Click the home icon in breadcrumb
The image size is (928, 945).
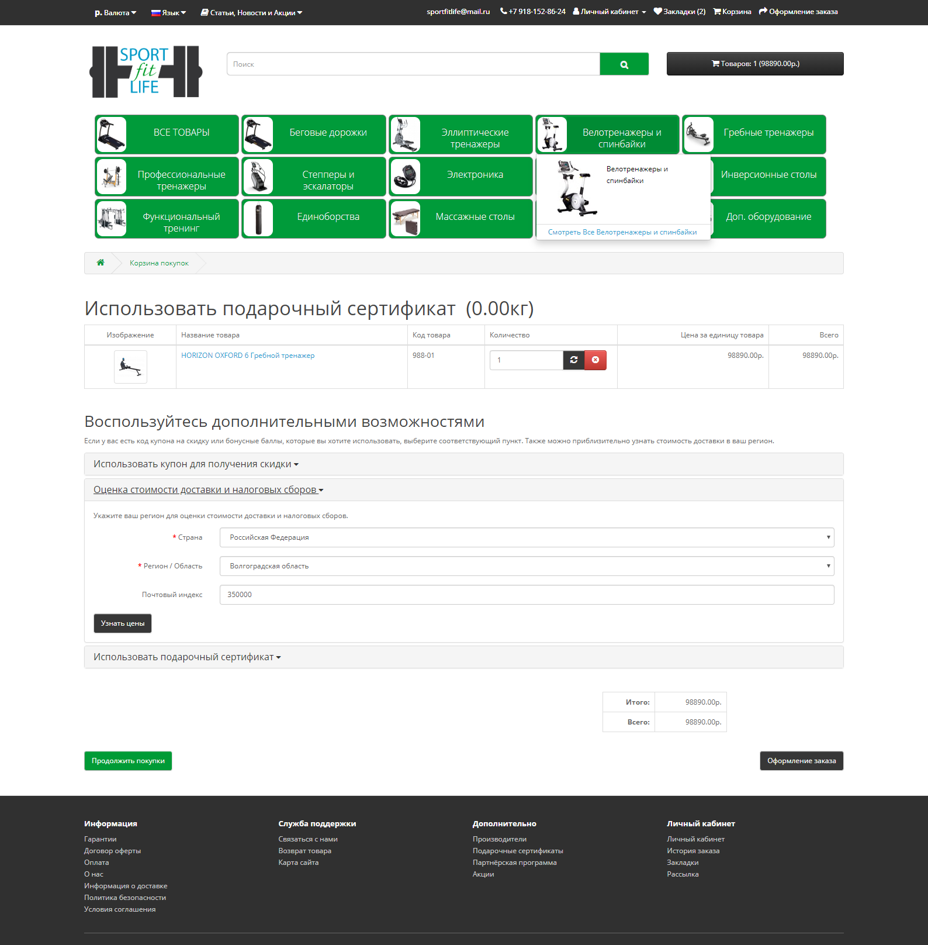pyautogui.click(x=101, y=263)
